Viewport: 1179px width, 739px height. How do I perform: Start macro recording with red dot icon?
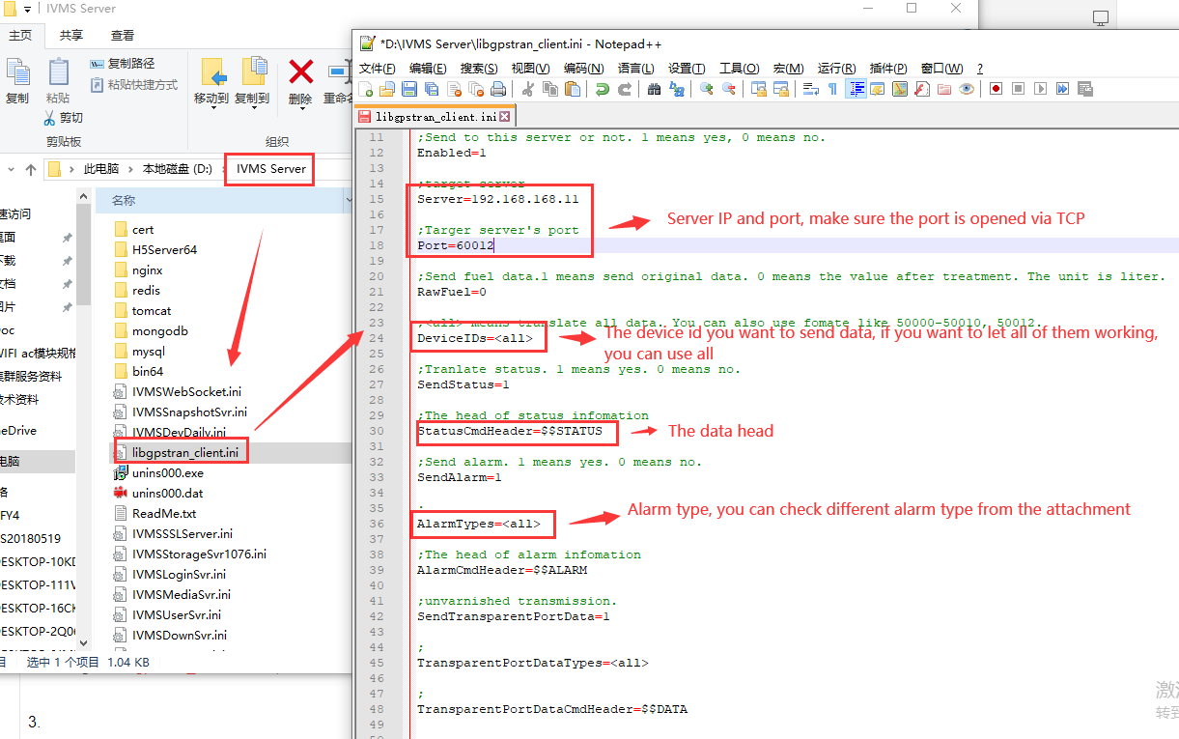pyautogui.click(x=995, y=89)
